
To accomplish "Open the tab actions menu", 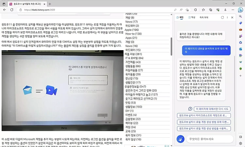I will coord(4,4).
